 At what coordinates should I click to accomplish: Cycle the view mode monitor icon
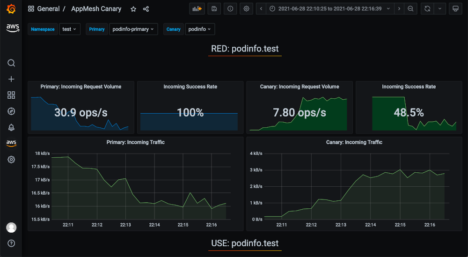(455, 8)
